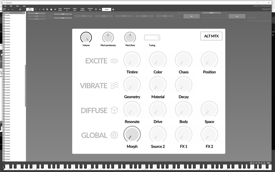Click the ALT MTX button
This screenshot has height=172, width=275.
tap(211, 36)
